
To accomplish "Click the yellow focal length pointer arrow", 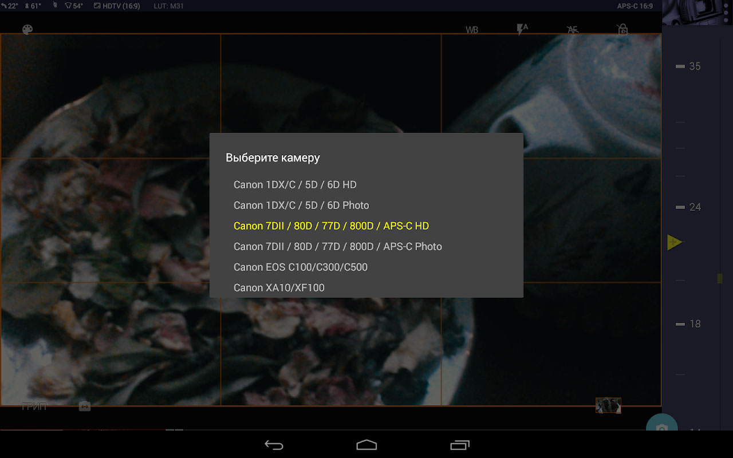I will tap(675, 243).
